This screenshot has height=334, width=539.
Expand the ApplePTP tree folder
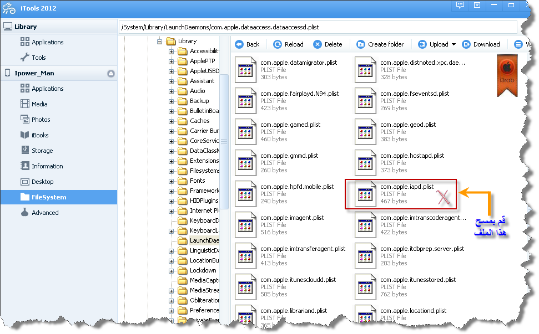(x=171, y=61)
